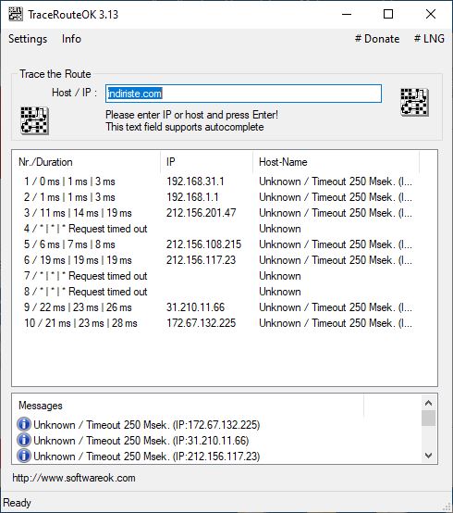Open the Settings menu
The image size is (453, 513).
(x=28, y=39)
